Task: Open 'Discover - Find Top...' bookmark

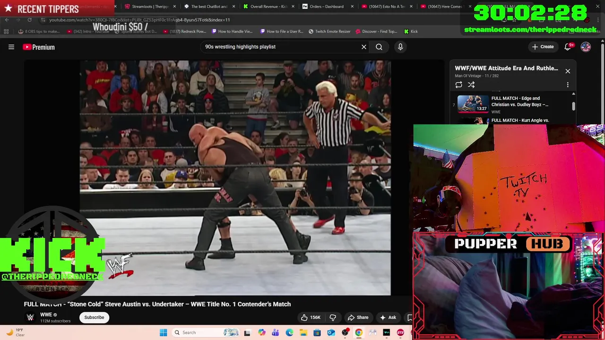Action: coord(376,31)
